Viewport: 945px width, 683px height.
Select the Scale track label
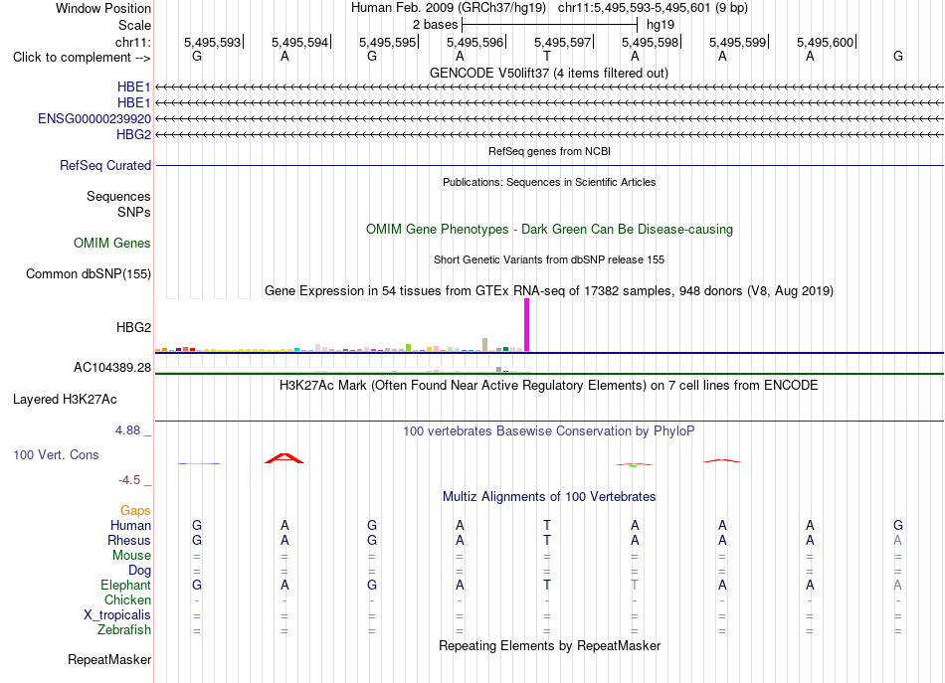pos(134,25)
